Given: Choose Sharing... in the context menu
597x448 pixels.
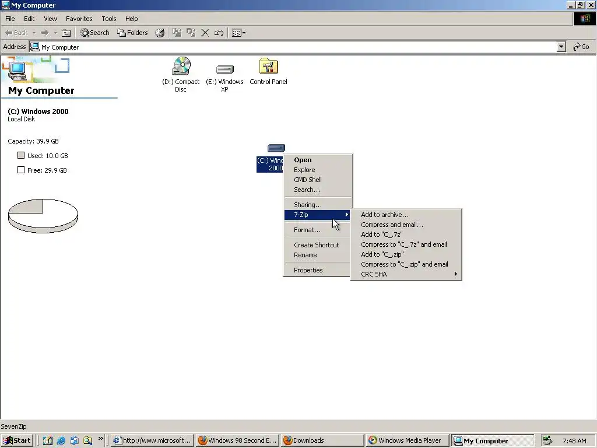Looking at the screenshot, I should [318, 205].
